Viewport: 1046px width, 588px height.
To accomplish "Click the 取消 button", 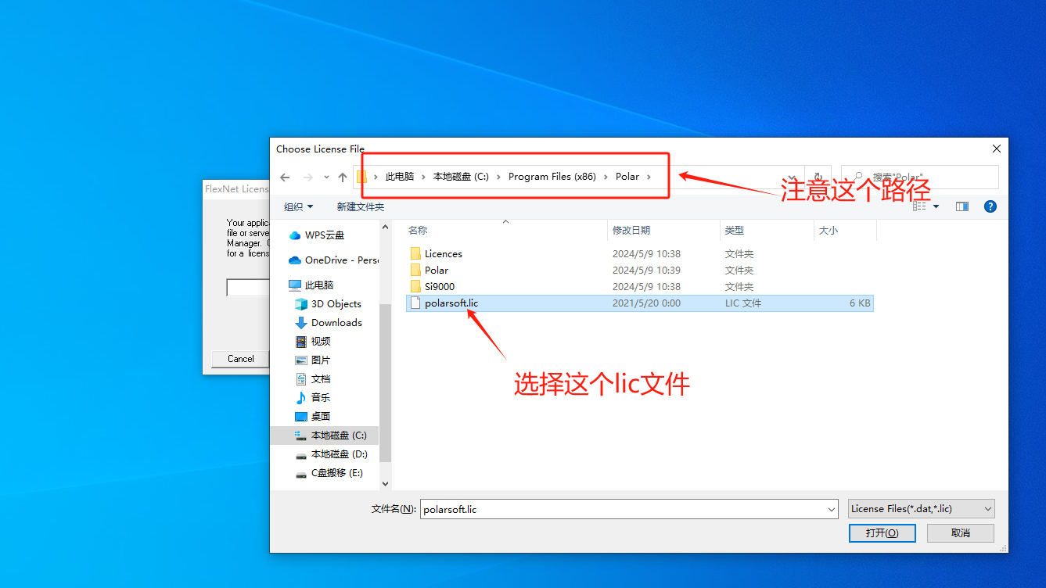I will tap(961, 533).
